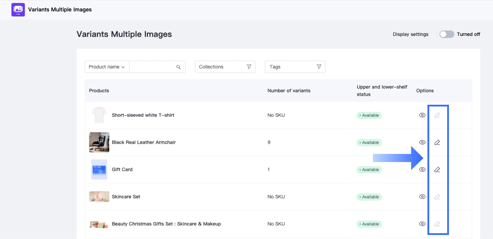Click edit pencil for Short-sleeved white T-shirt

(x=437, y=115)
